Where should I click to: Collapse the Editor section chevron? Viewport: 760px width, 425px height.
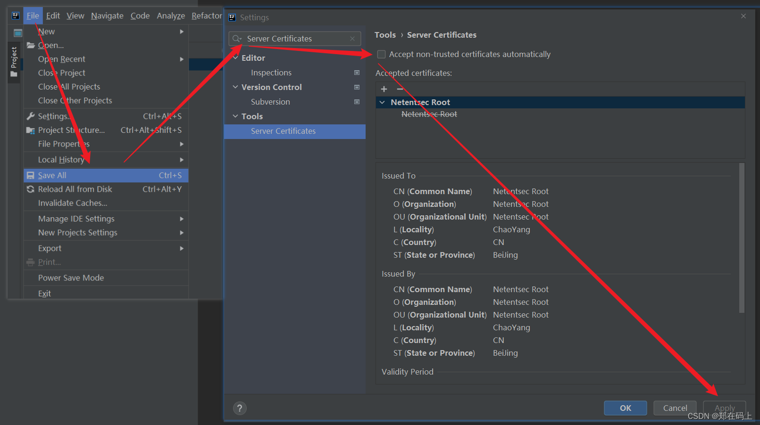[236, 57]
